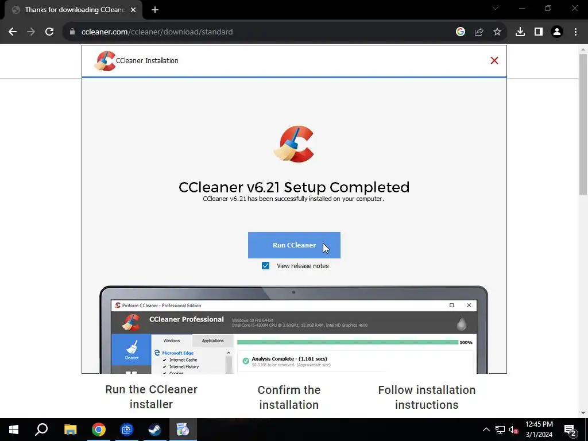Share this page using the share icon
The height and width of the screenshot is (441, 588).
click(x=479, y=32)
